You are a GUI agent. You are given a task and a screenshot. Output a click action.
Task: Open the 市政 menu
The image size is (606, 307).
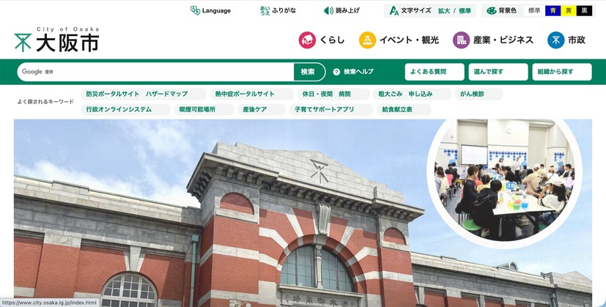[566, 40]
